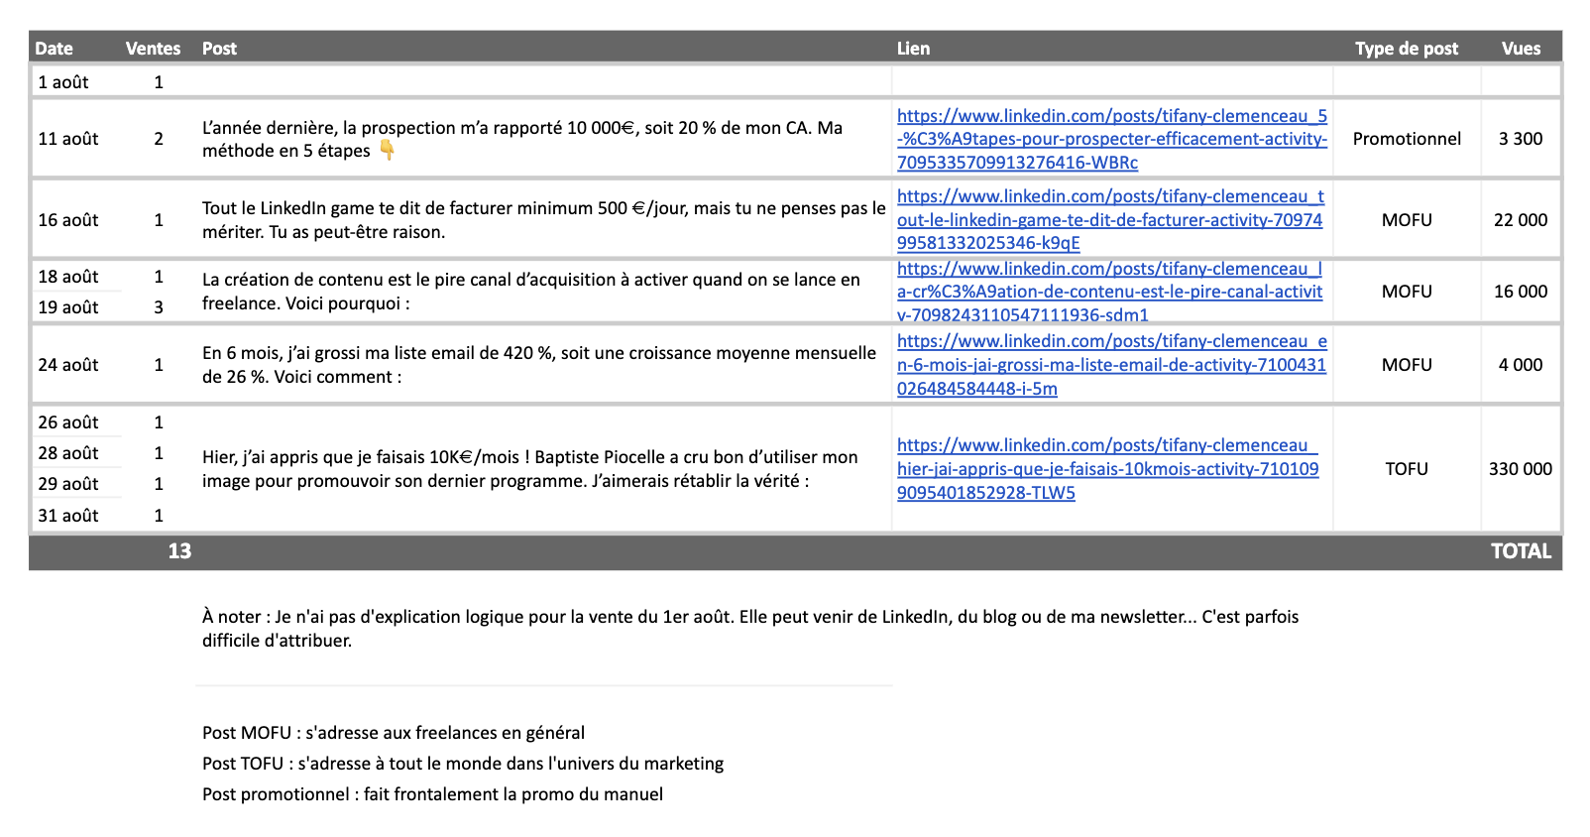Click the 'TOFU' post type cell
The height and width of the screenshot is (837, 1590).
tap(1407, 469)
